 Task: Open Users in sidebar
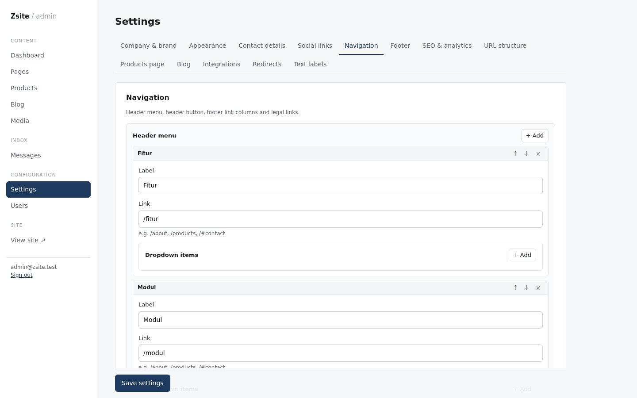(48, 206)
